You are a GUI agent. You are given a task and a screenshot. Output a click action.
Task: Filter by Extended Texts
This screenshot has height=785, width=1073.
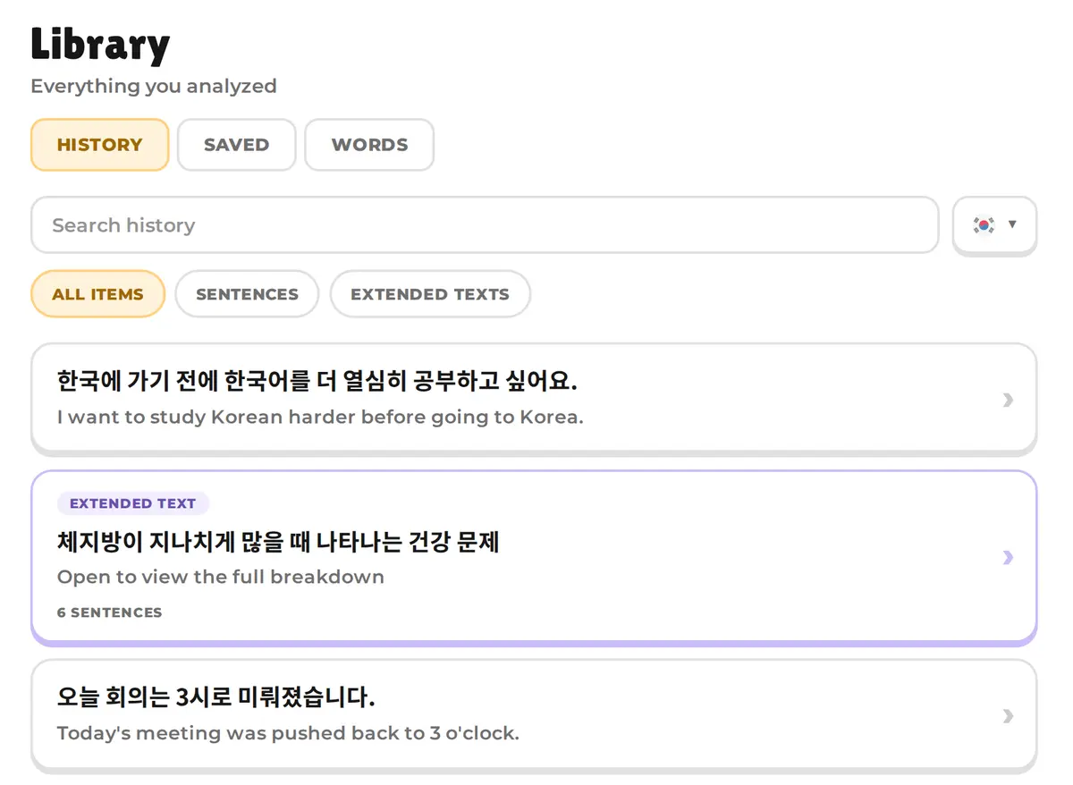[430, 294]
